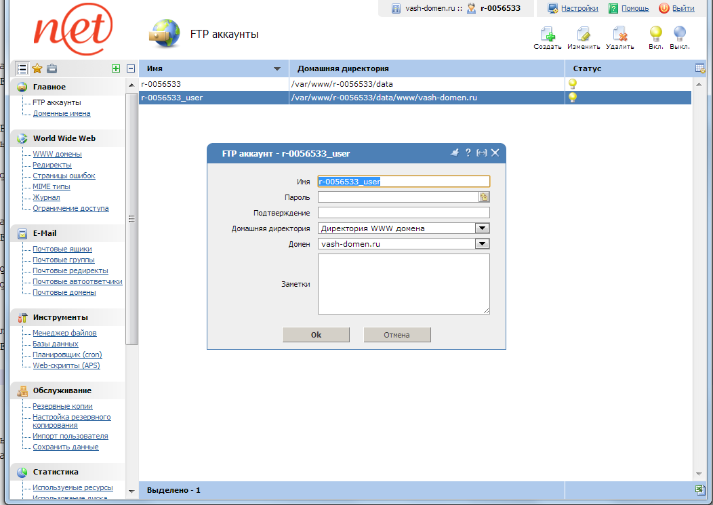Click the Edit (Изменить) toolbar icon
This screenshot has height=505, width=713.
pos(583,35)
